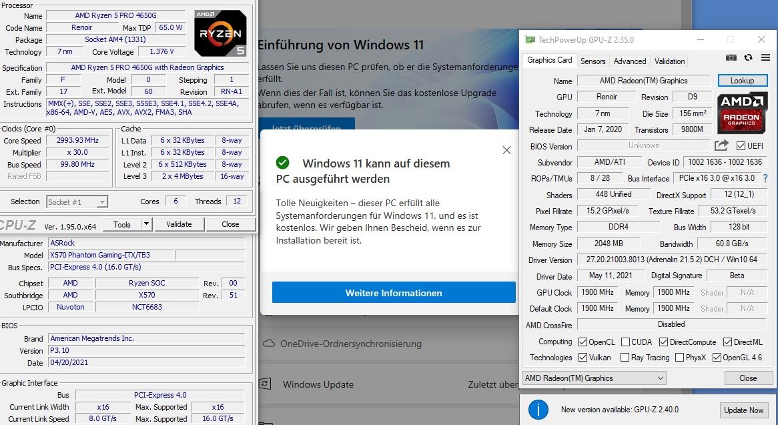
Task: Click the green checkmark icon in the dialog
Action: [282, 163]
